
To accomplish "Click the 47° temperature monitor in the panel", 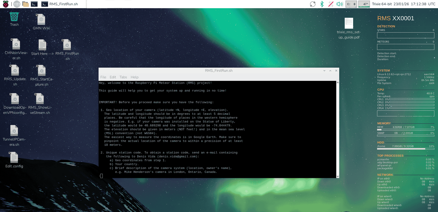I will click(364, 4).
